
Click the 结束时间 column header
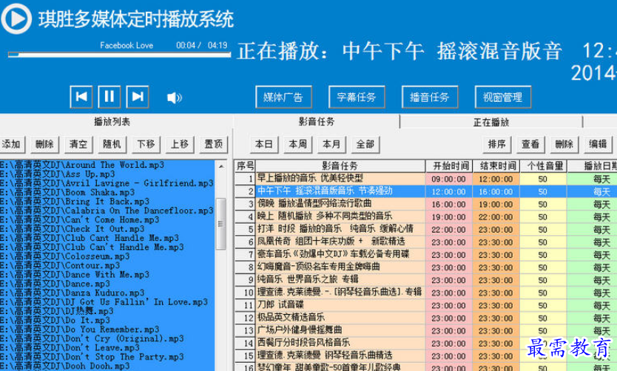coord(496,166)
